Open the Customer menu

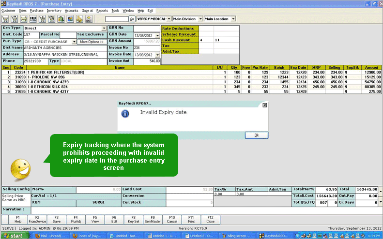click(8, 11)
